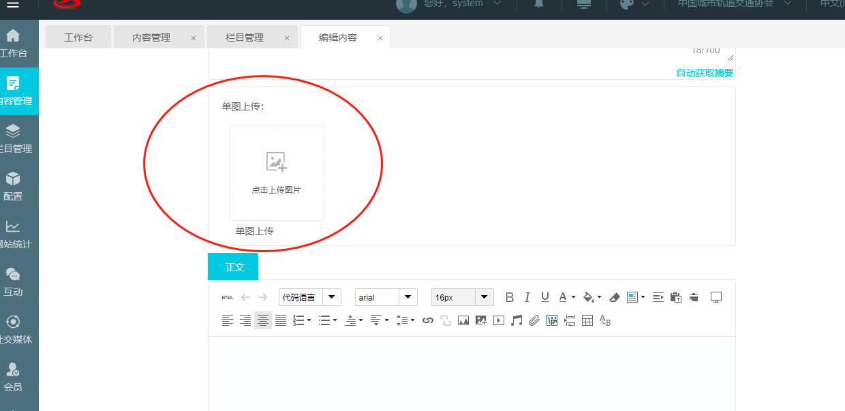The width and height of the screenshot is (845, 411).
Task: Switch to the 工作台 tab
Action: click(78, 37)
